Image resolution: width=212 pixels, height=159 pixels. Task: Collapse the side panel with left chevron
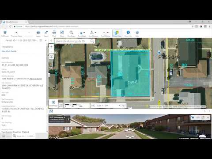[51, 41]
